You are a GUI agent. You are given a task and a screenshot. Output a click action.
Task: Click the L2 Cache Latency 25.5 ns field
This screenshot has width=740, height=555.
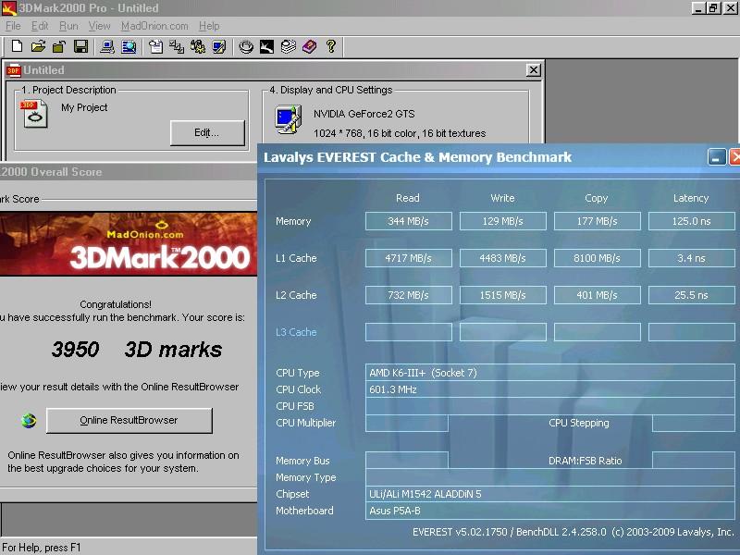click(691, 295)
